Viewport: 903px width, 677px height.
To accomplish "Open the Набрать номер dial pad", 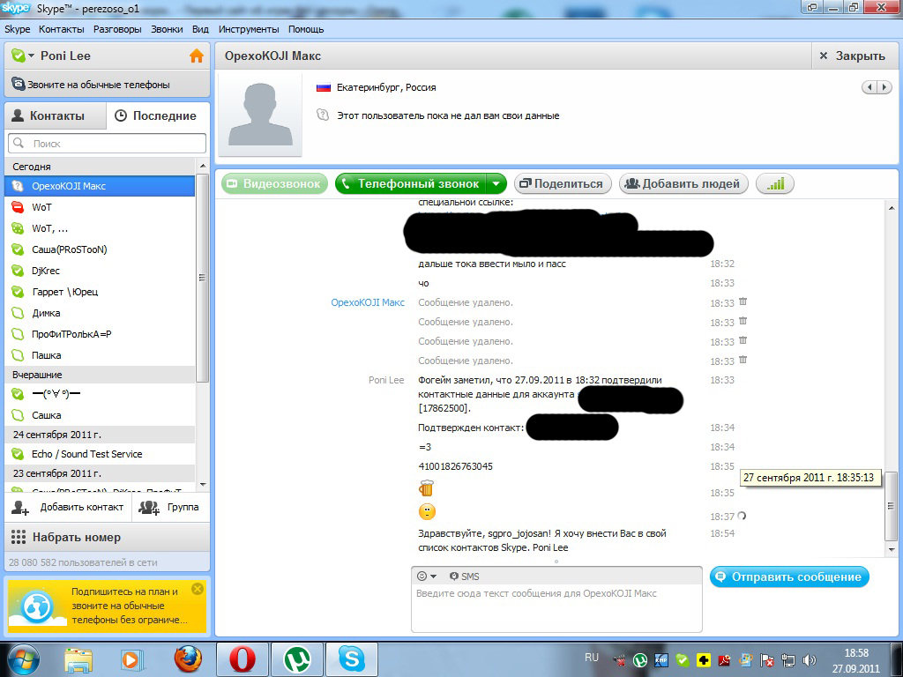I will pyautogui.click(x=107, y=537).
